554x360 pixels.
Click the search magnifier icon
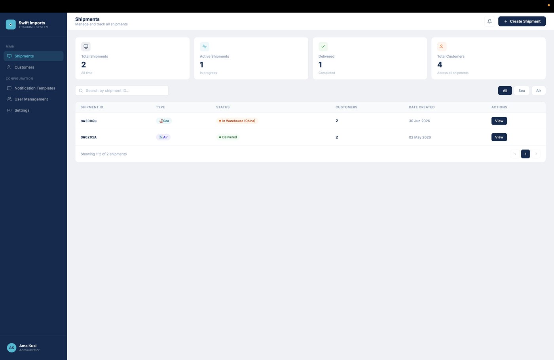point(81,91)
